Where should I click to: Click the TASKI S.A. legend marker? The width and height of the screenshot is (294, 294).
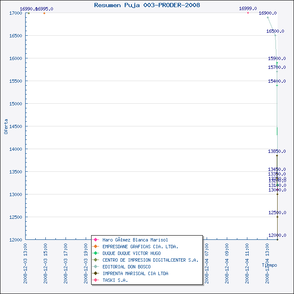click(96, 280)
